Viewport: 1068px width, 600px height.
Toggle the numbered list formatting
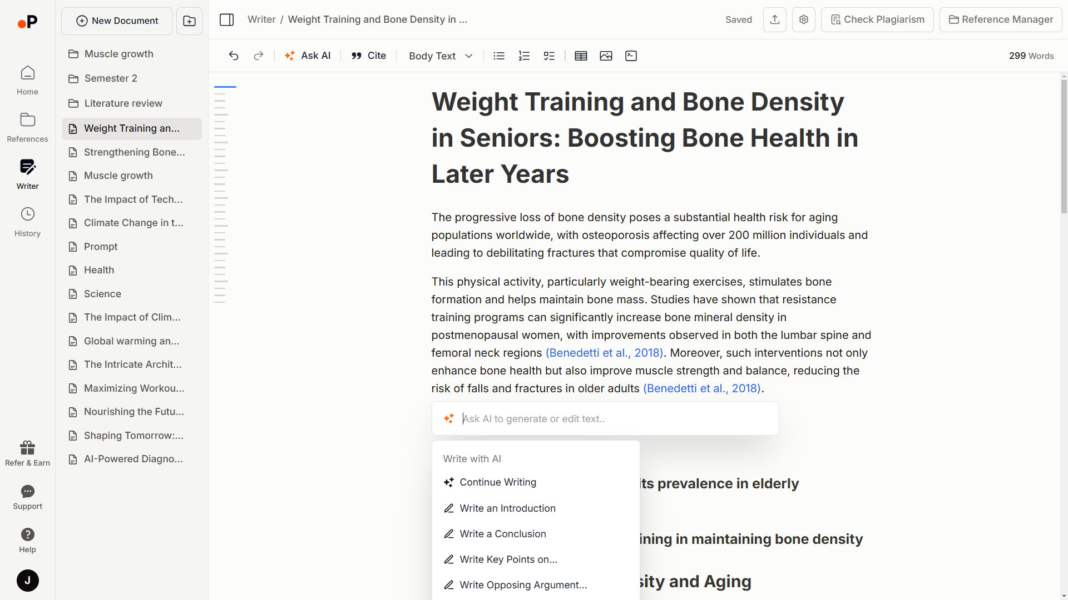(x=524, y=56)
